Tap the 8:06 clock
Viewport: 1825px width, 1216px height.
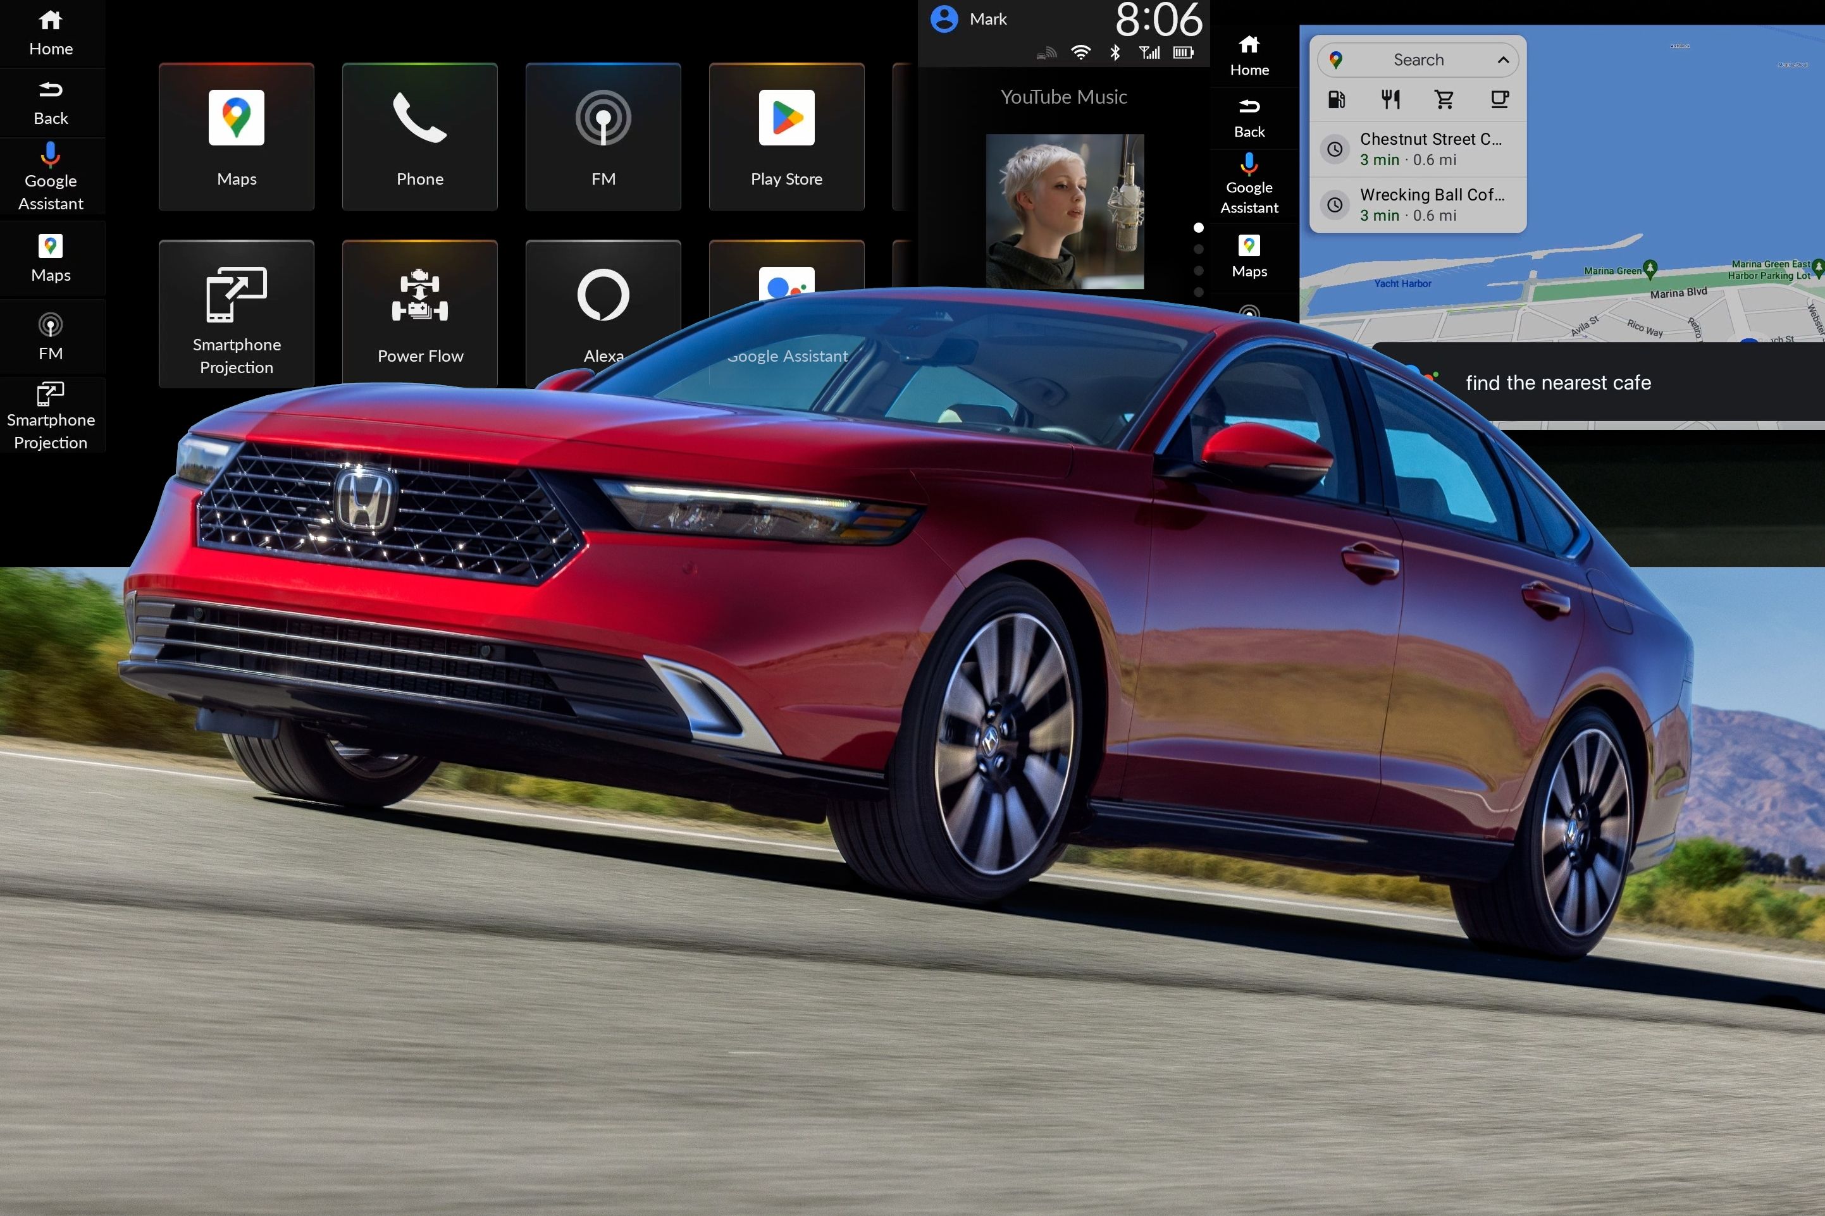1159,20
